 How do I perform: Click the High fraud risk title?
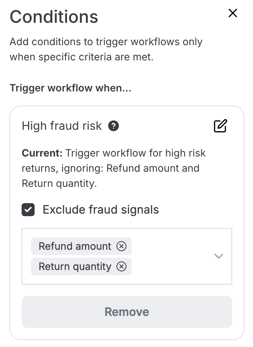(62, 126)
